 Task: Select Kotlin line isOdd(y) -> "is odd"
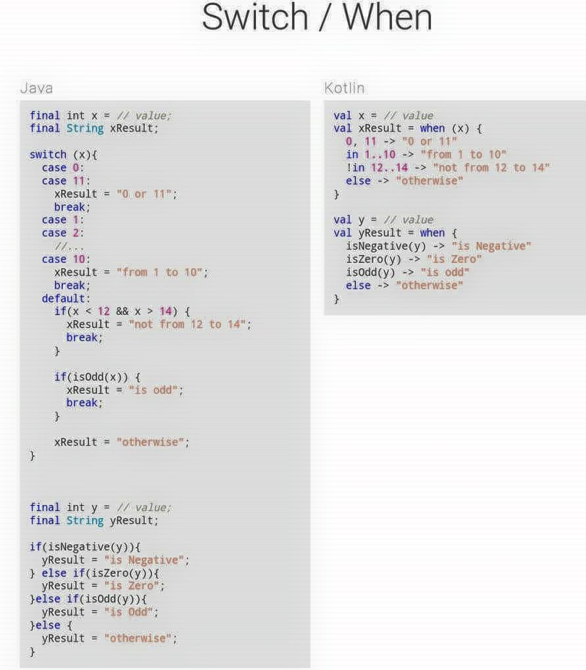(x=408, y=272)
